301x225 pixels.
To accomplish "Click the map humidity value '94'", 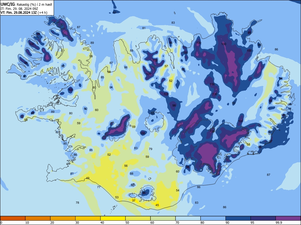I will (259, 45).
